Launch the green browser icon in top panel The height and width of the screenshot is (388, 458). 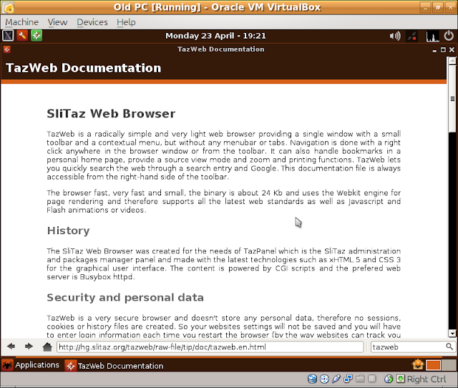coord(36,36)
